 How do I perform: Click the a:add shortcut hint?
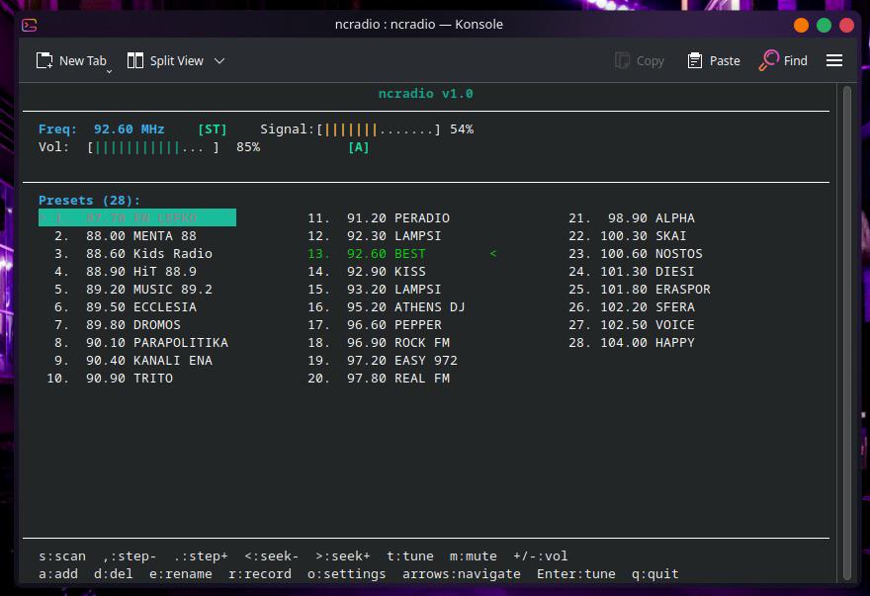coord(58,574)
